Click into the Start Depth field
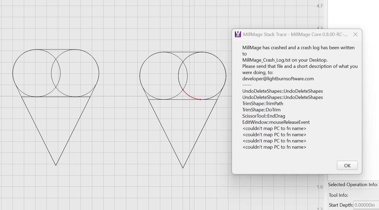The width and height of the screenshot is (379, 210). [366, 205]
